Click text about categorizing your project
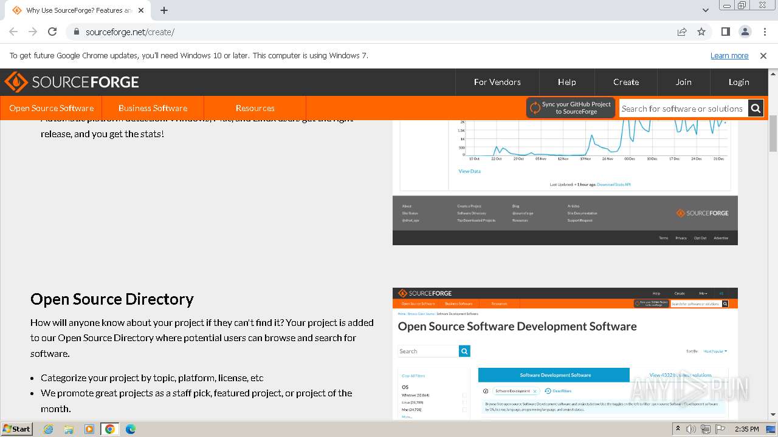 (x=152, y=378)
